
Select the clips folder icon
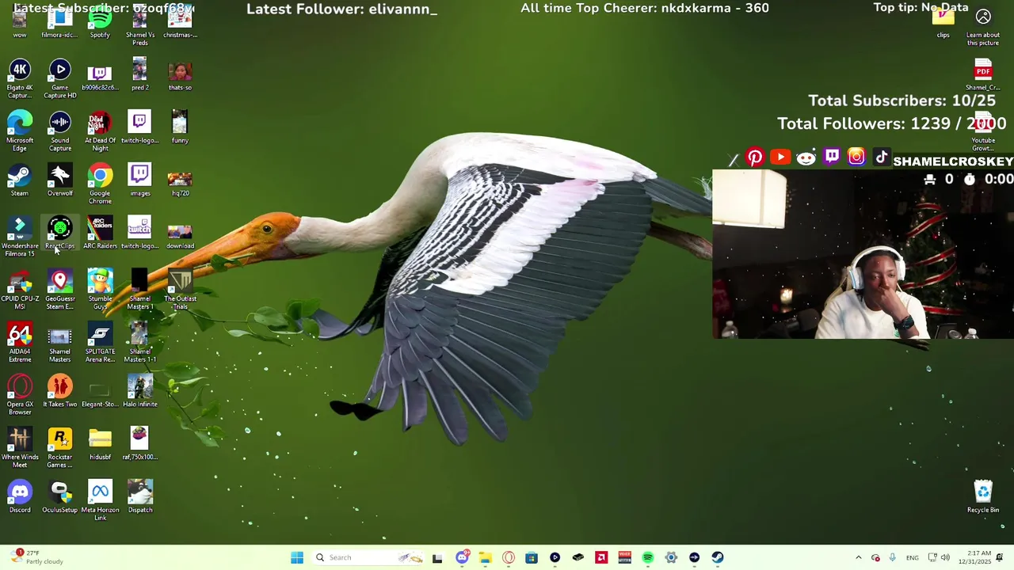tap(943, 24)
